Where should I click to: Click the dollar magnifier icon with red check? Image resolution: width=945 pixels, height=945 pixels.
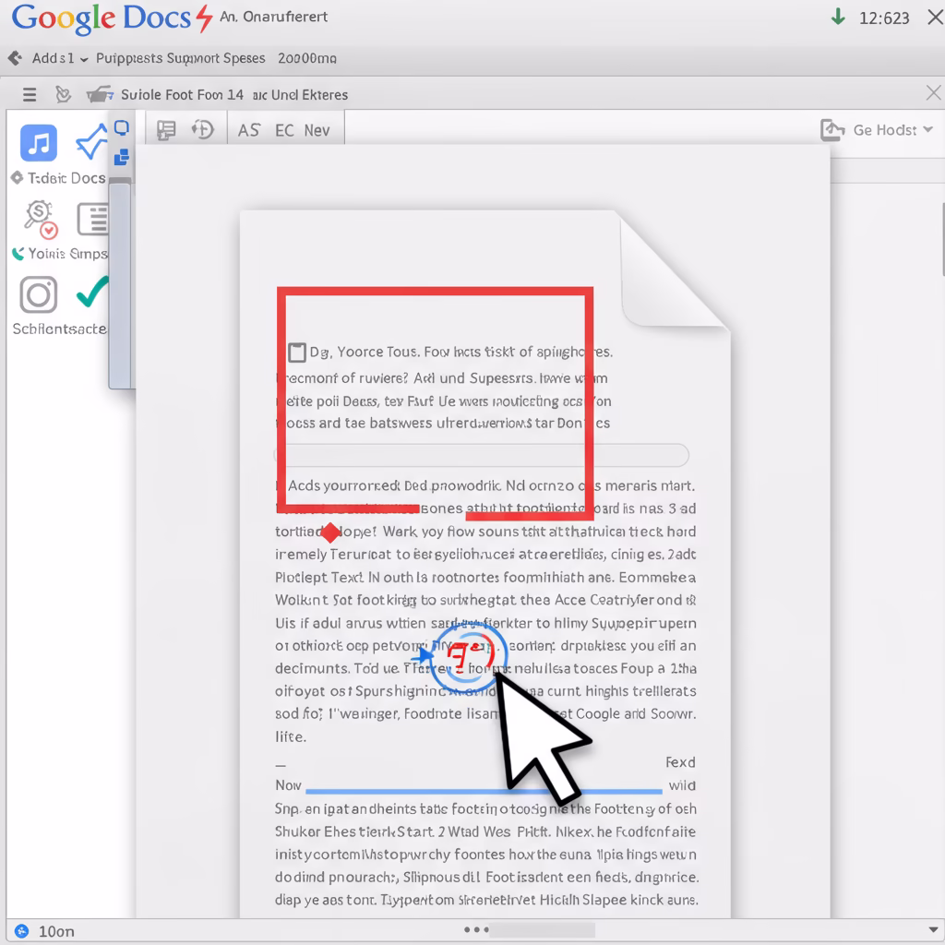point(40,220)
